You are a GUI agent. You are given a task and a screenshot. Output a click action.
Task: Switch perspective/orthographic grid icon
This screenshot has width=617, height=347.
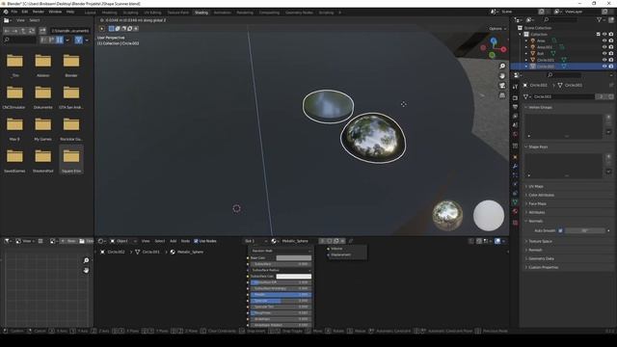pyautogui.click(x=502, y=95)
